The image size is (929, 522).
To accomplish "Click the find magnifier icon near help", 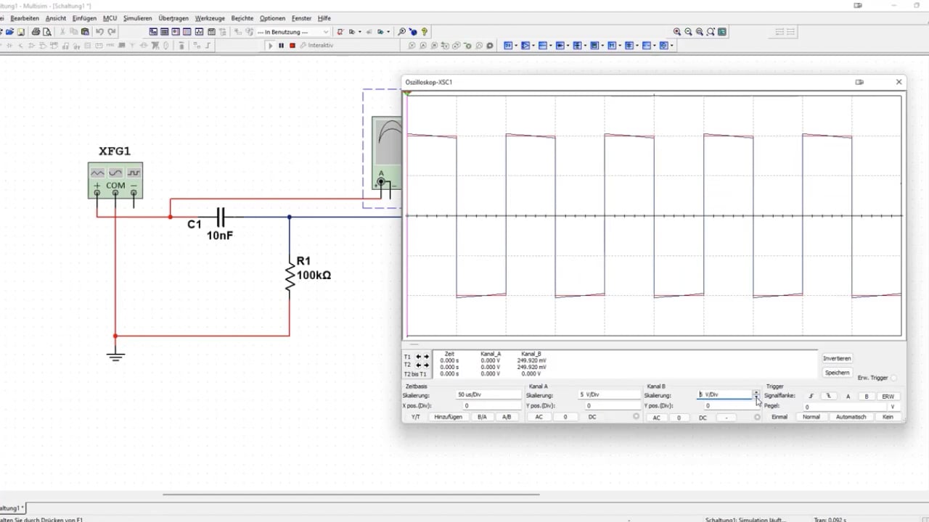I will tap(402, 32).
